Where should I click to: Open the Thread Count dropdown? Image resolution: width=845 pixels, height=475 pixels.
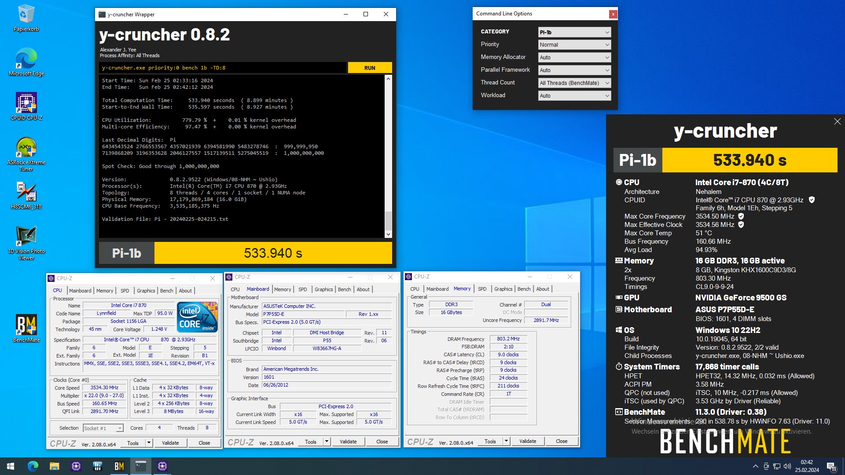[574, 83]
